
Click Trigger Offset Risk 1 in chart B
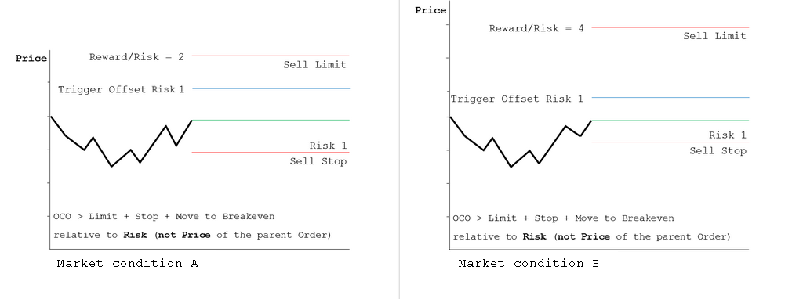point(517,99)
